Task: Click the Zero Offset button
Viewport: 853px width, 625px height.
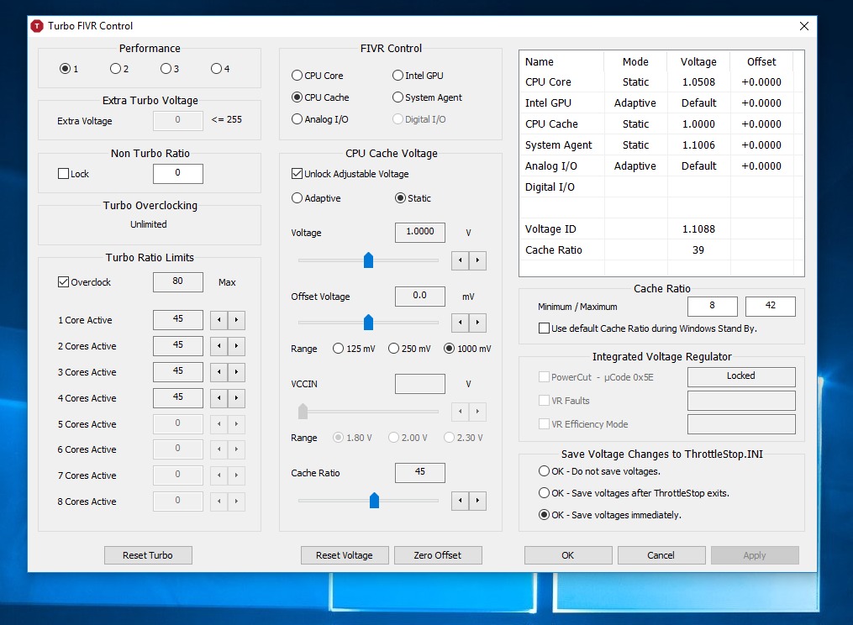Action: (437, 555)
